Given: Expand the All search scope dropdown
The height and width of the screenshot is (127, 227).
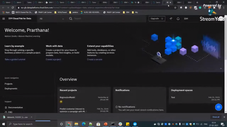Looking at the screenshot, I should pyautogui.click(x=52, y=19).
